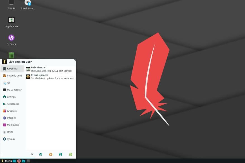Open the terminal from the taskbar
245x163 pixels.
point(28,161)
